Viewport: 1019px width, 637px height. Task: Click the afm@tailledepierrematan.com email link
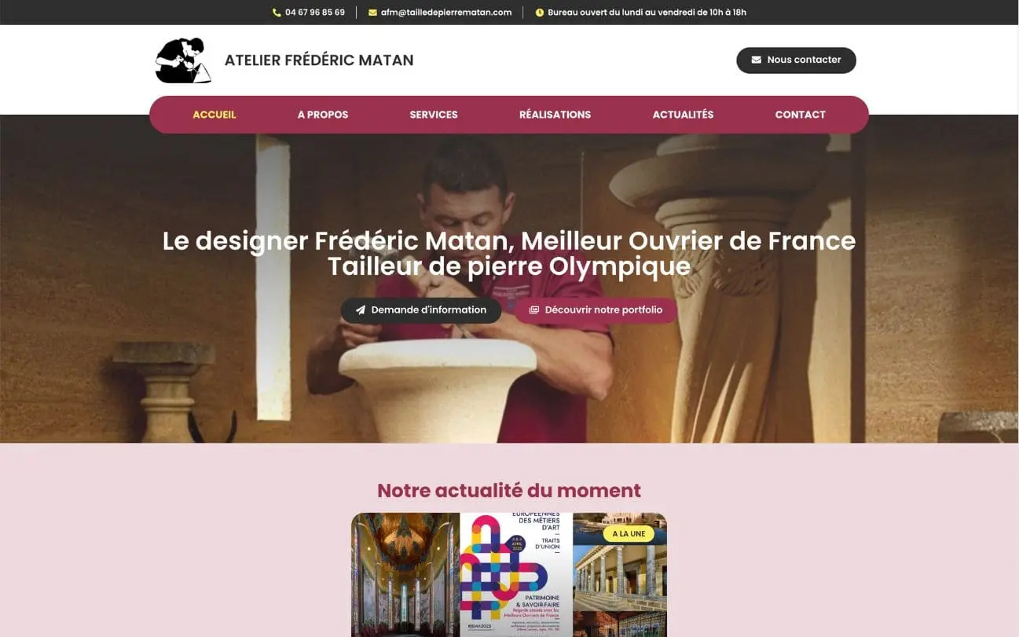[446, 13]
